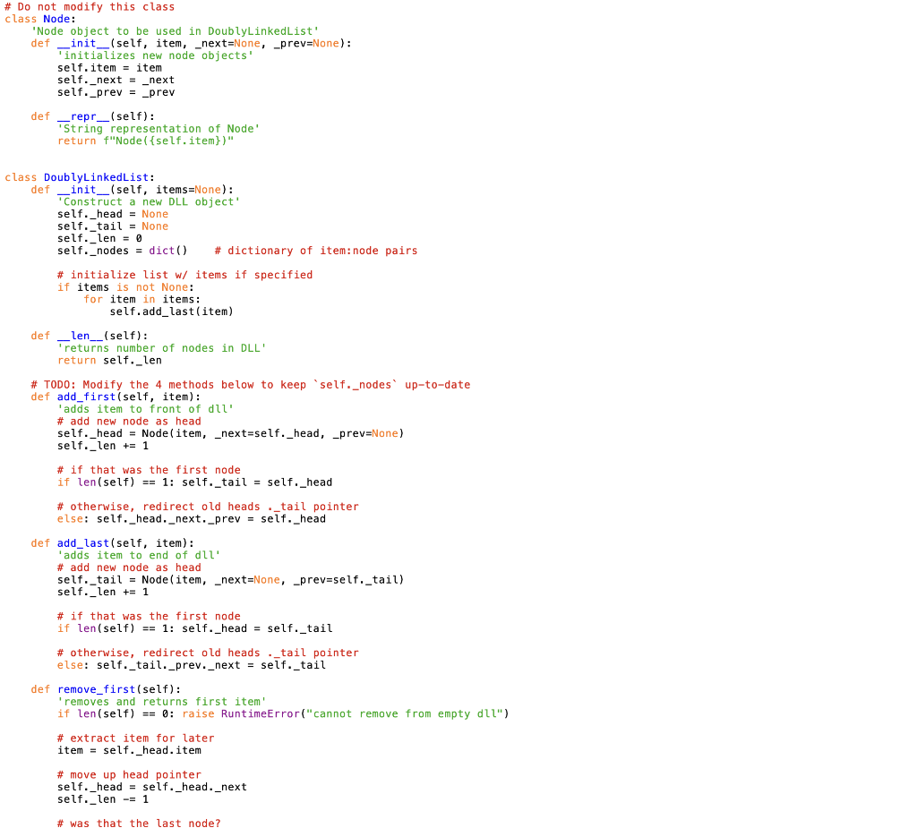Viewport: 917px width, 828px height.
Task: Click the 'adds item to front of dll' docstring
Action: (x=143, y=408)
